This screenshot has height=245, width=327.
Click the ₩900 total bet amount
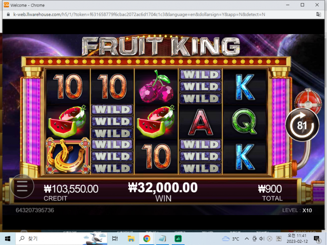270,189
